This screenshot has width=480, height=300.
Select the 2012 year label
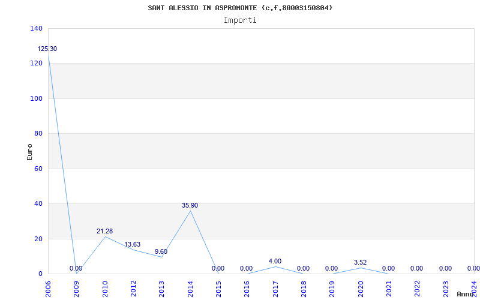tap(133, 289)
